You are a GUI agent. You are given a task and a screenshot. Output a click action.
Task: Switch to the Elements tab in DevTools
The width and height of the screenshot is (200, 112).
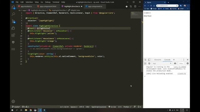[x=157, y=60]
